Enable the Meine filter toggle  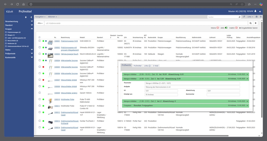pyautogui.click(x=218, y=28)
